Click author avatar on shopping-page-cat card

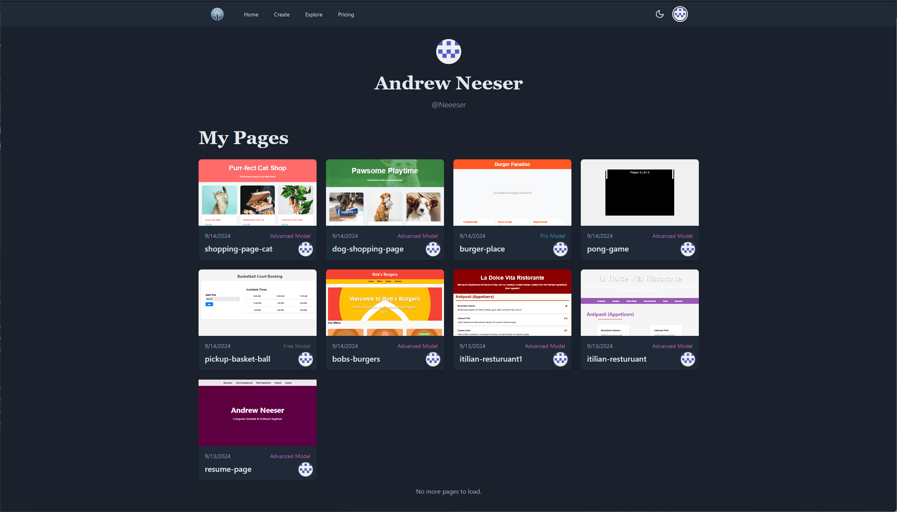pyautogui.click(x=305, y=249)
